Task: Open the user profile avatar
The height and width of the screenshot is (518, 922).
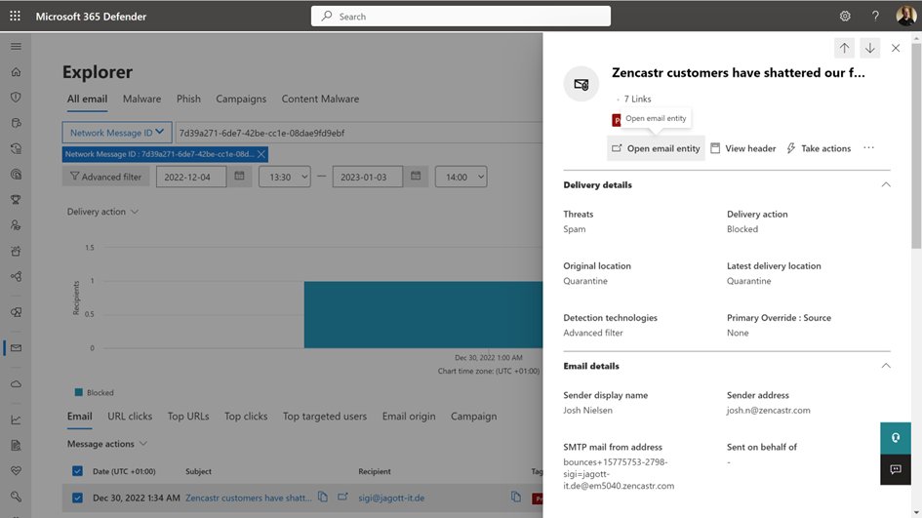Action: (906, 16)
